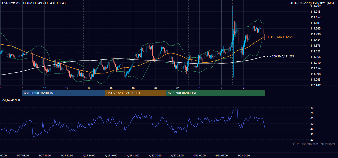Click price level 111.434 on the axis

click(315, 40)
